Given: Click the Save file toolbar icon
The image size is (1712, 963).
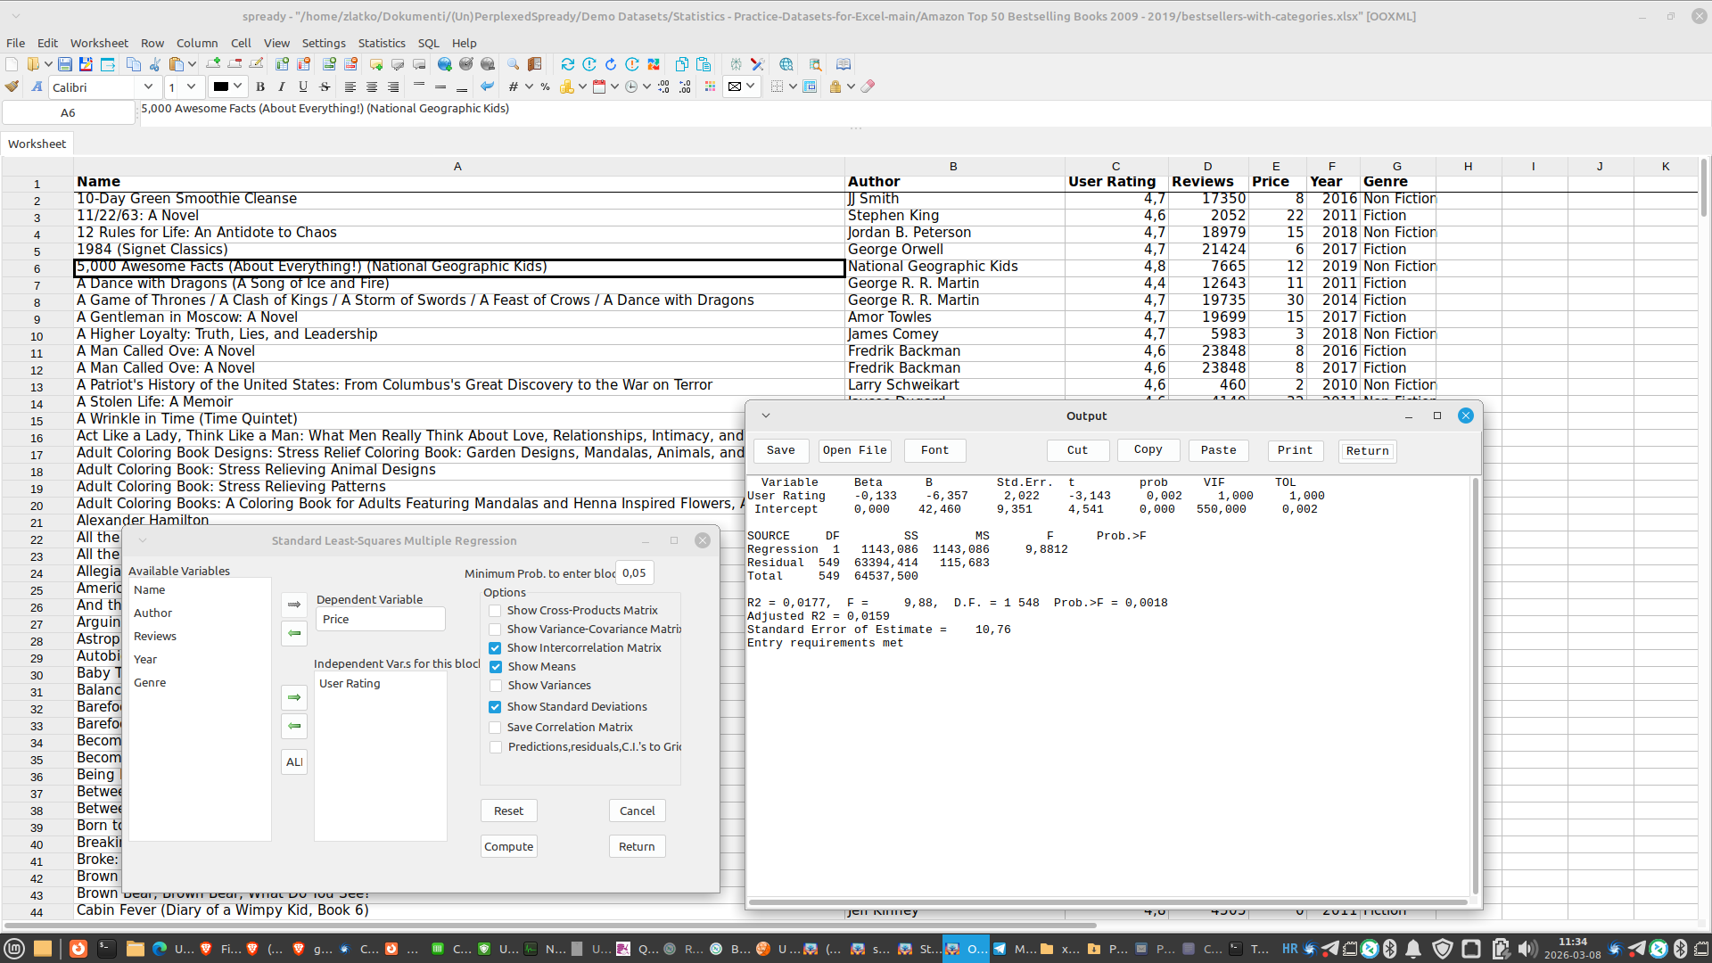Looking at the screenshot, I should [65, 64].
